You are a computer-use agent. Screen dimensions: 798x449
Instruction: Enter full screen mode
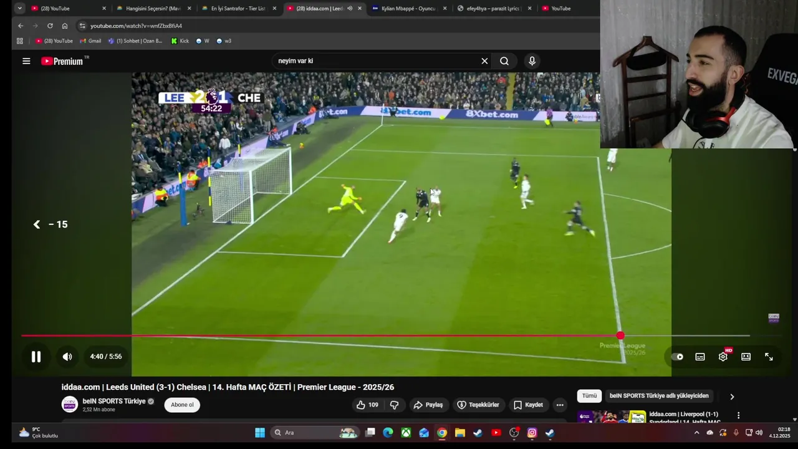(769, 357)
